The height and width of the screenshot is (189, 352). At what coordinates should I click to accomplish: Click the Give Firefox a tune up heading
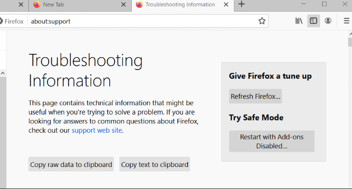pos(270,76)
